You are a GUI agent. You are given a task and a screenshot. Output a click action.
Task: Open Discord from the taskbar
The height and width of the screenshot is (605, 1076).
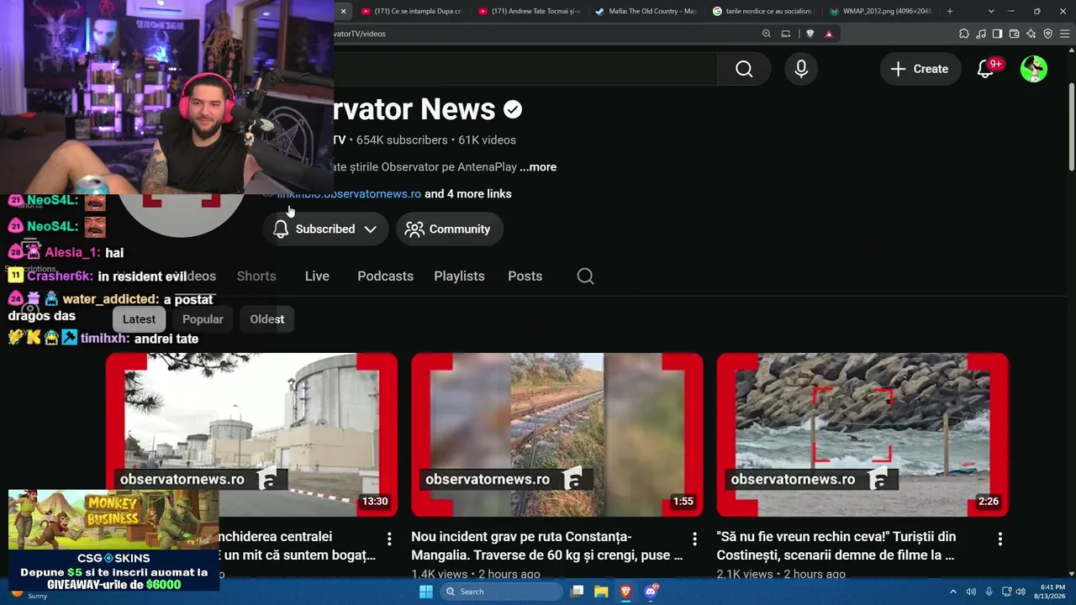coord(650,592)
